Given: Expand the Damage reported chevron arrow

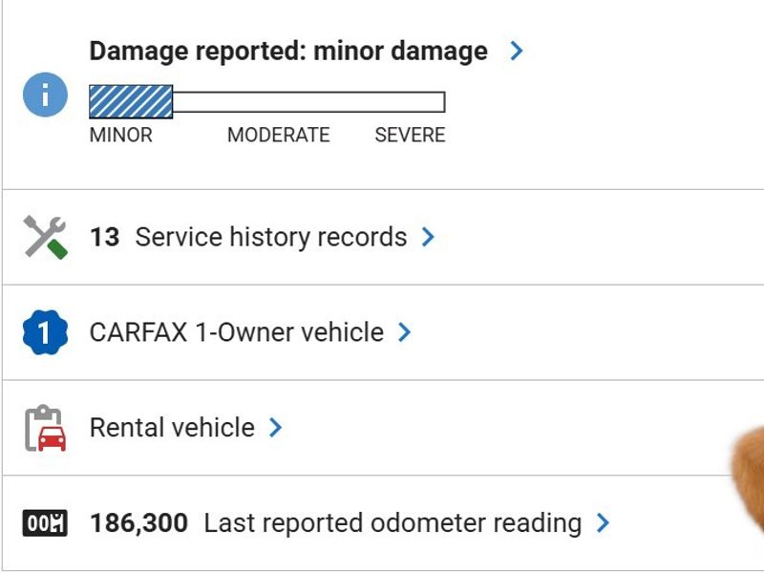Looking at the screenshot, I should click(x=517, y=51).
